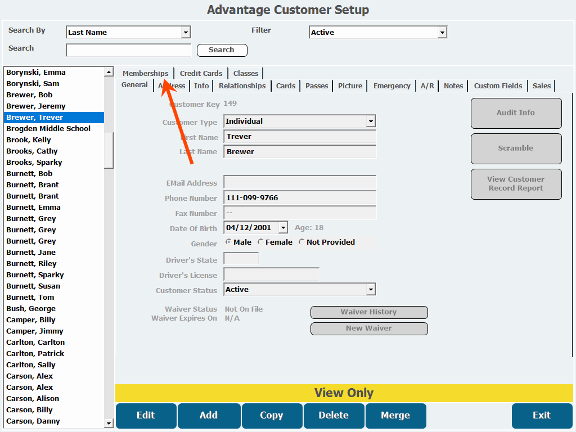Click the customer list scroll up arrow
Viewport: 576px width, 432px height.
coord(109,72)
